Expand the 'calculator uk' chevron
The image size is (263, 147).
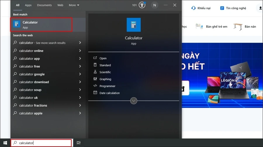80,98
